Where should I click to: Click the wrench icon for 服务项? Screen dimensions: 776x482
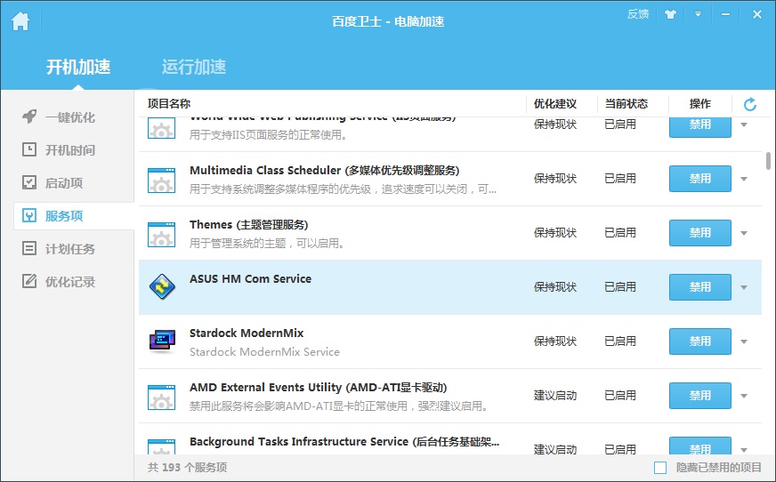click(29, 215)
